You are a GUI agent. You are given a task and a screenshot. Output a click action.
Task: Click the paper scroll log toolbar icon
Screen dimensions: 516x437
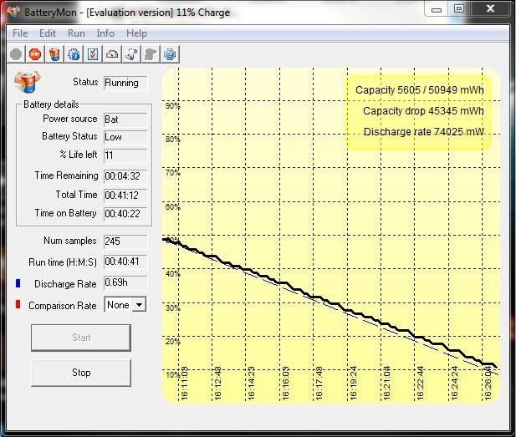pos(131,54)
